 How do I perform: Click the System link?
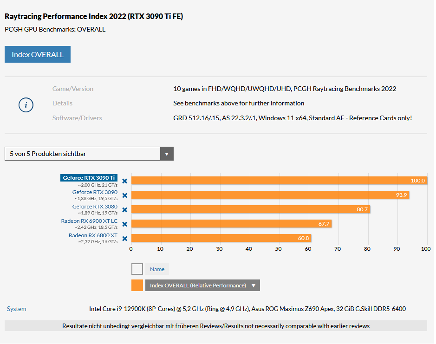click(17, 310)
